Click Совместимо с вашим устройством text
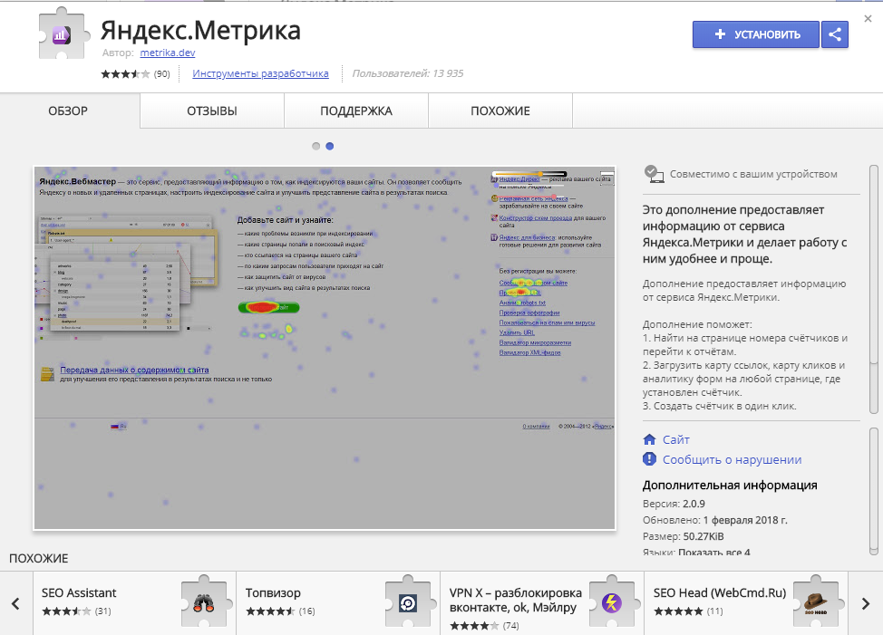 (753, 174)
